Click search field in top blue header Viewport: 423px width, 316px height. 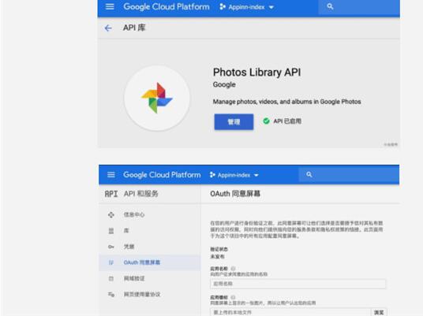coord(359,7)
